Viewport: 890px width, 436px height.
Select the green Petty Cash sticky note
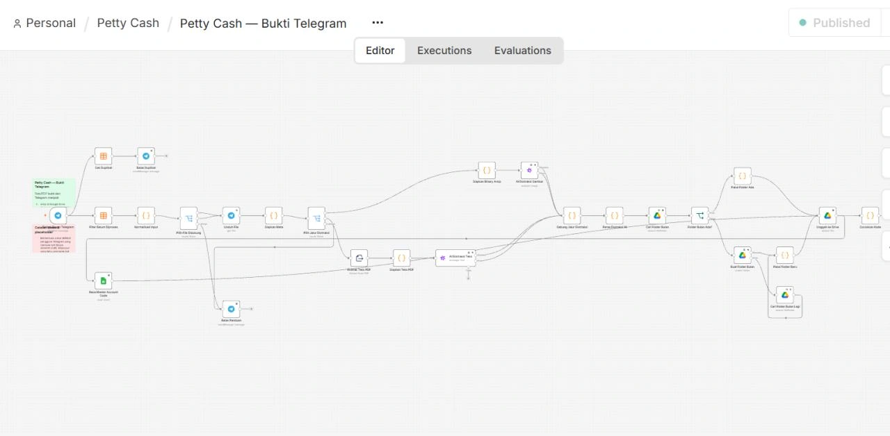tap(54, 192)
